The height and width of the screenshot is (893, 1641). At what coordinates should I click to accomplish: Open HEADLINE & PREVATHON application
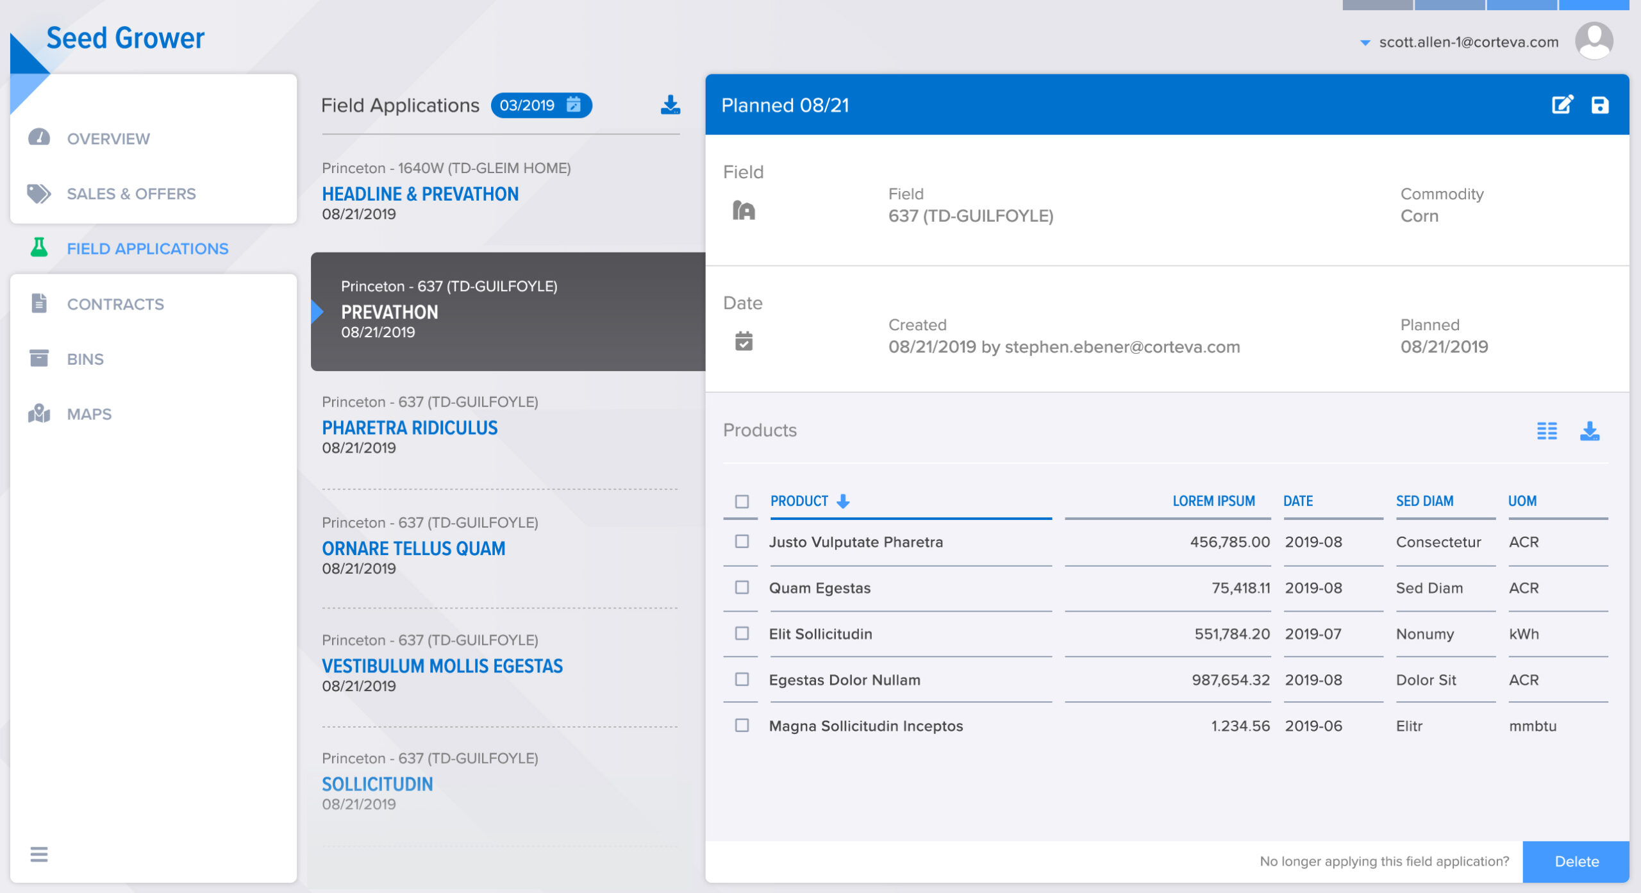pos(420,194)
